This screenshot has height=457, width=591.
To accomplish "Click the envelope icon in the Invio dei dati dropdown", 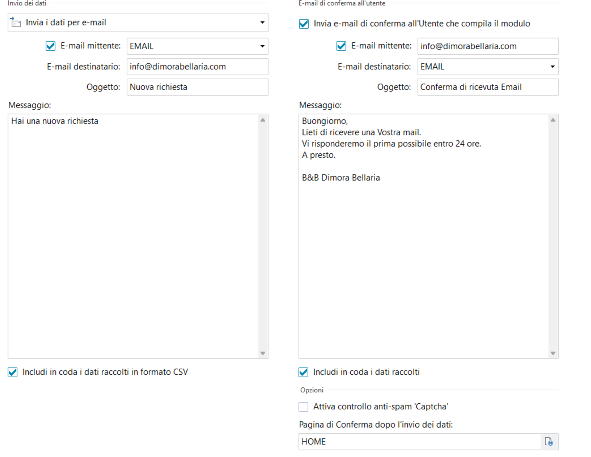I will click(15, 22).
